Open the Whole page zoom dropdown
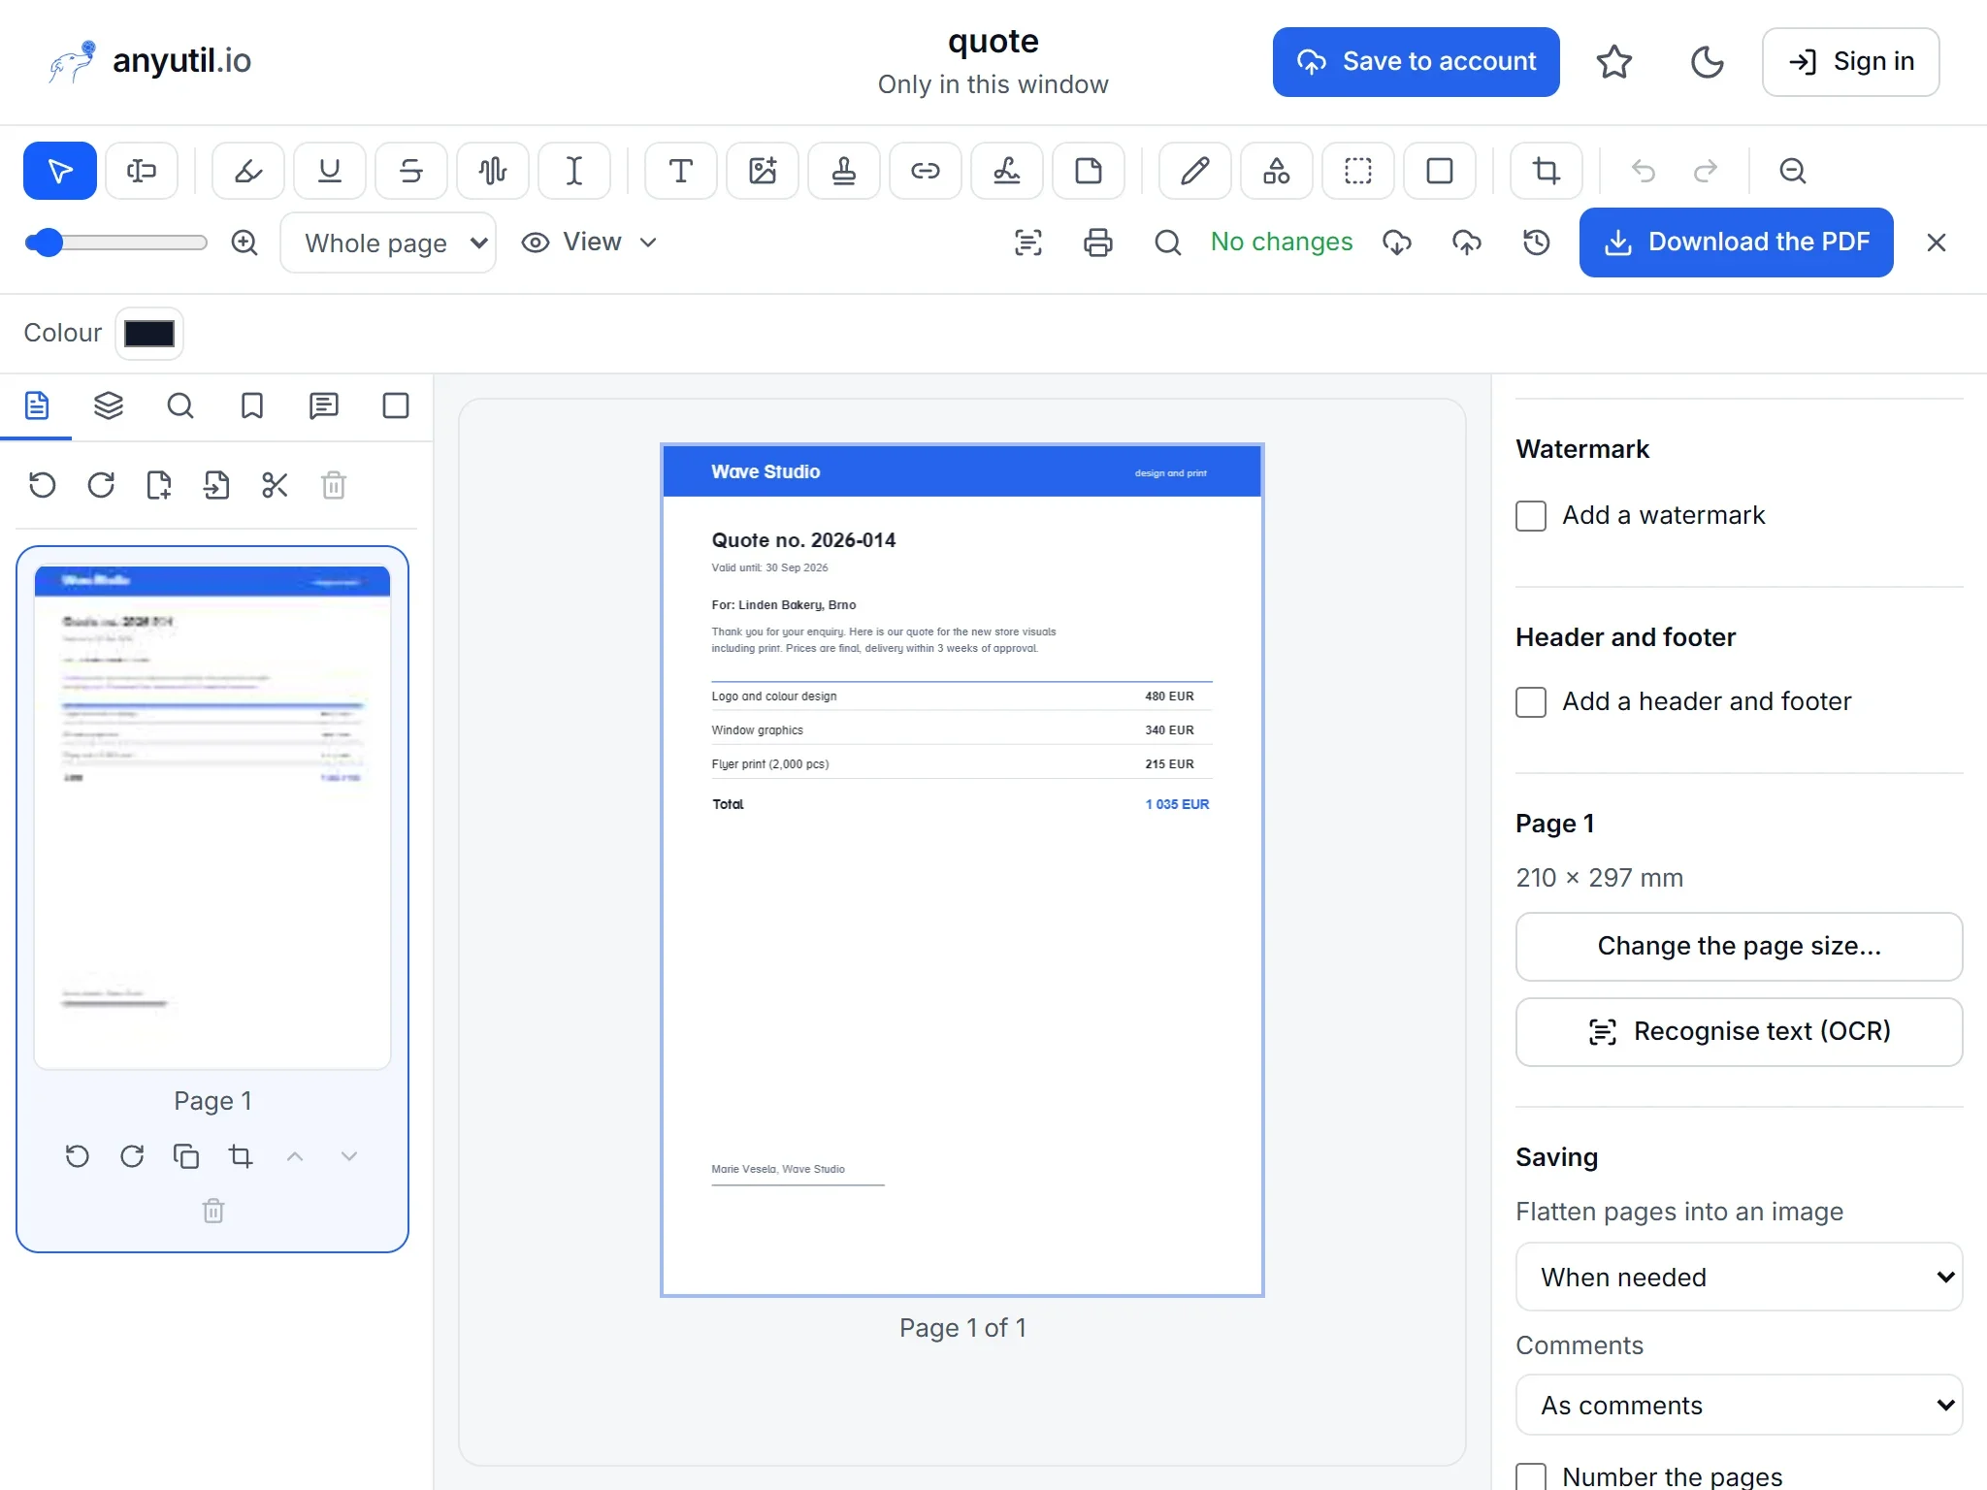 click(x=388, y=243)
